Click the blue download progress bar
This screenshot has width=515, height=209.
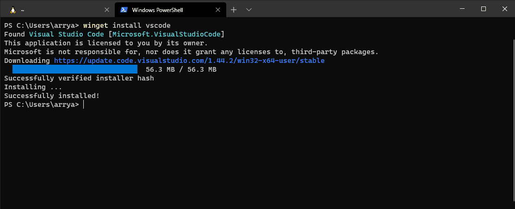pos(75,69)
